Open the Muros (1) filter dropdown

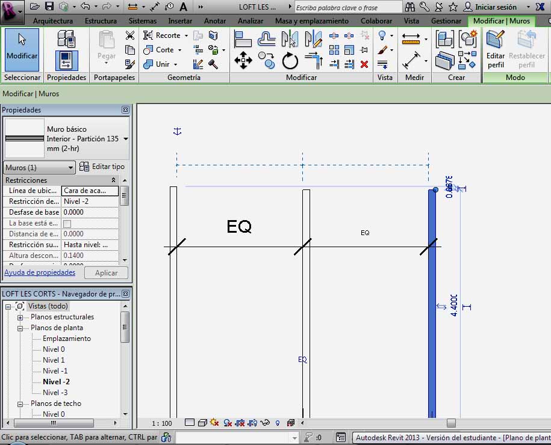[x=40, y=167]
